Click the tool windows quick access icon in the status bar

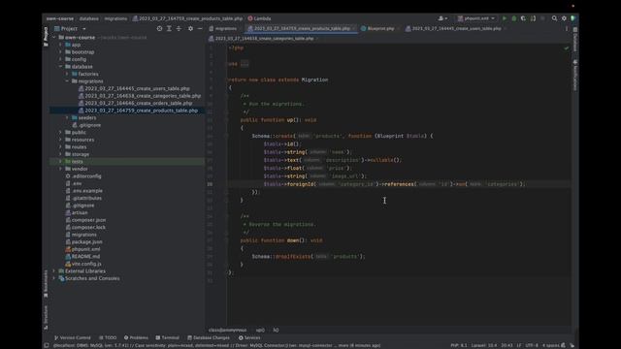(x=47, y=345)
